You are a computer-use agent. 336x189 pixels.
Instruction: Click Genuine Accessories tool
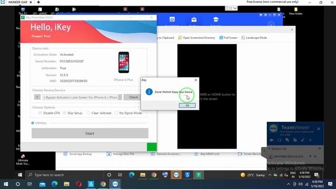point(166,154)
